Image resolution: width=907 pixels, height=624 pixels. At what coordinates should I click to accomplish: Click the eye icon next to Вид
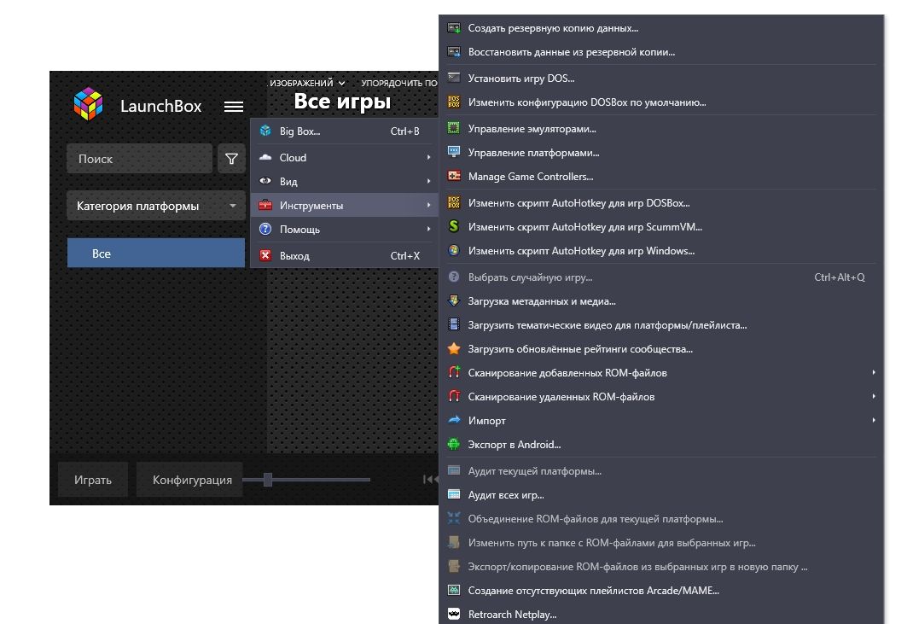pos(265,181)
